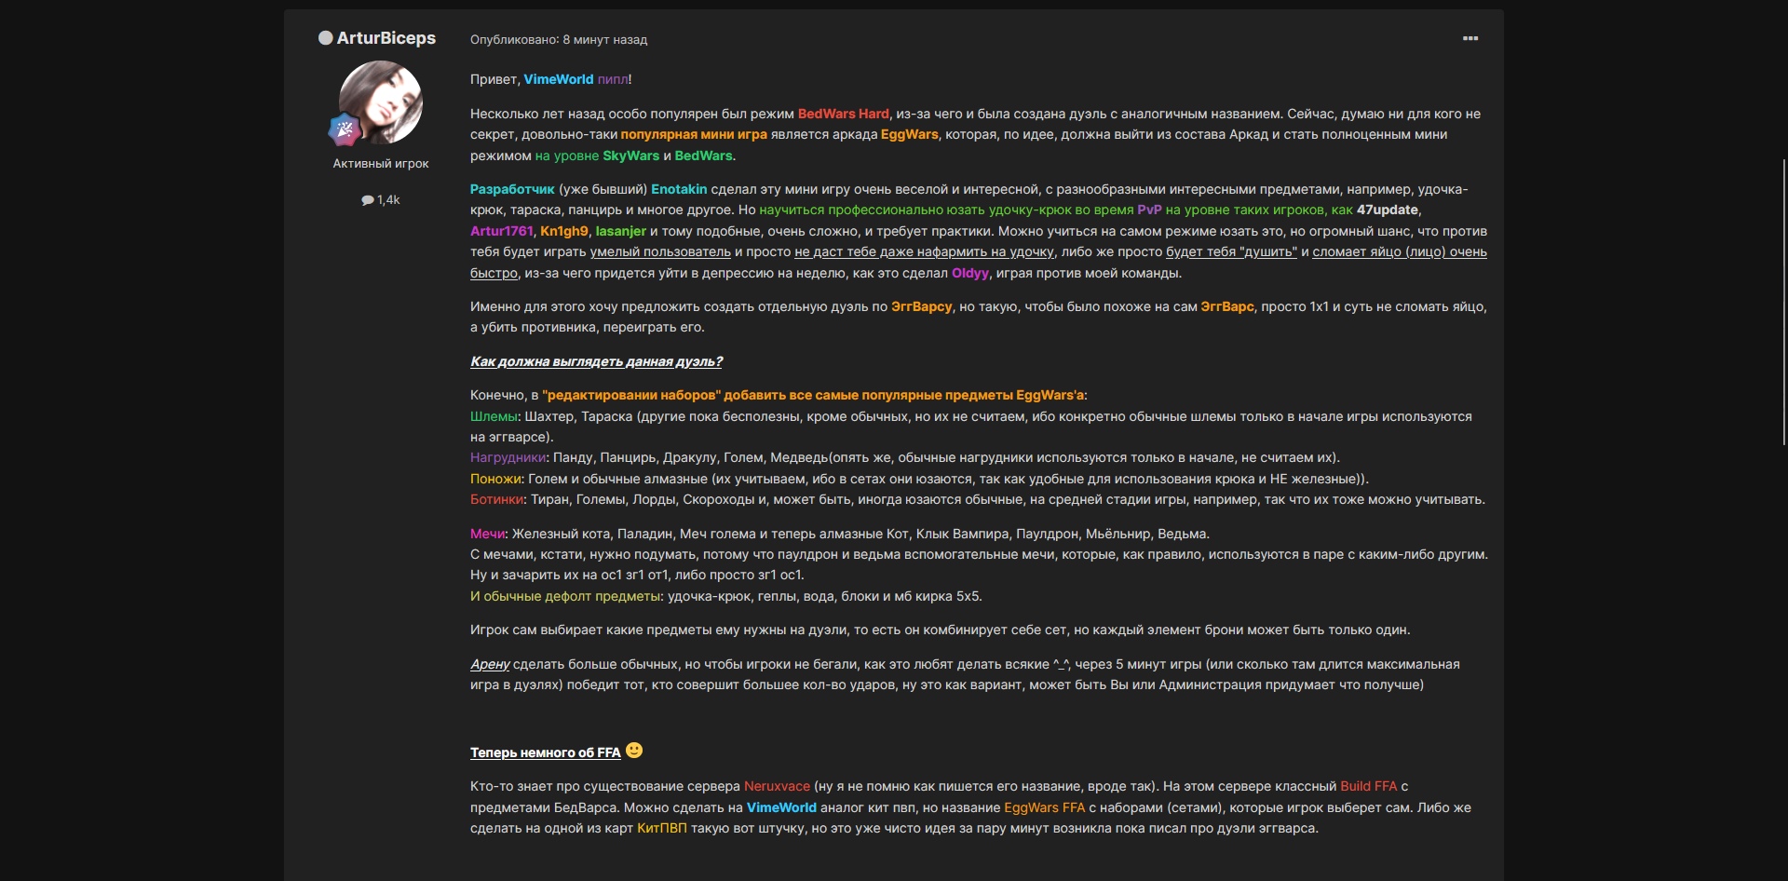This screenshot has height=881, width=1788.
Task: Click the ArturBiceps profile avatar
Action: [381, 102]
